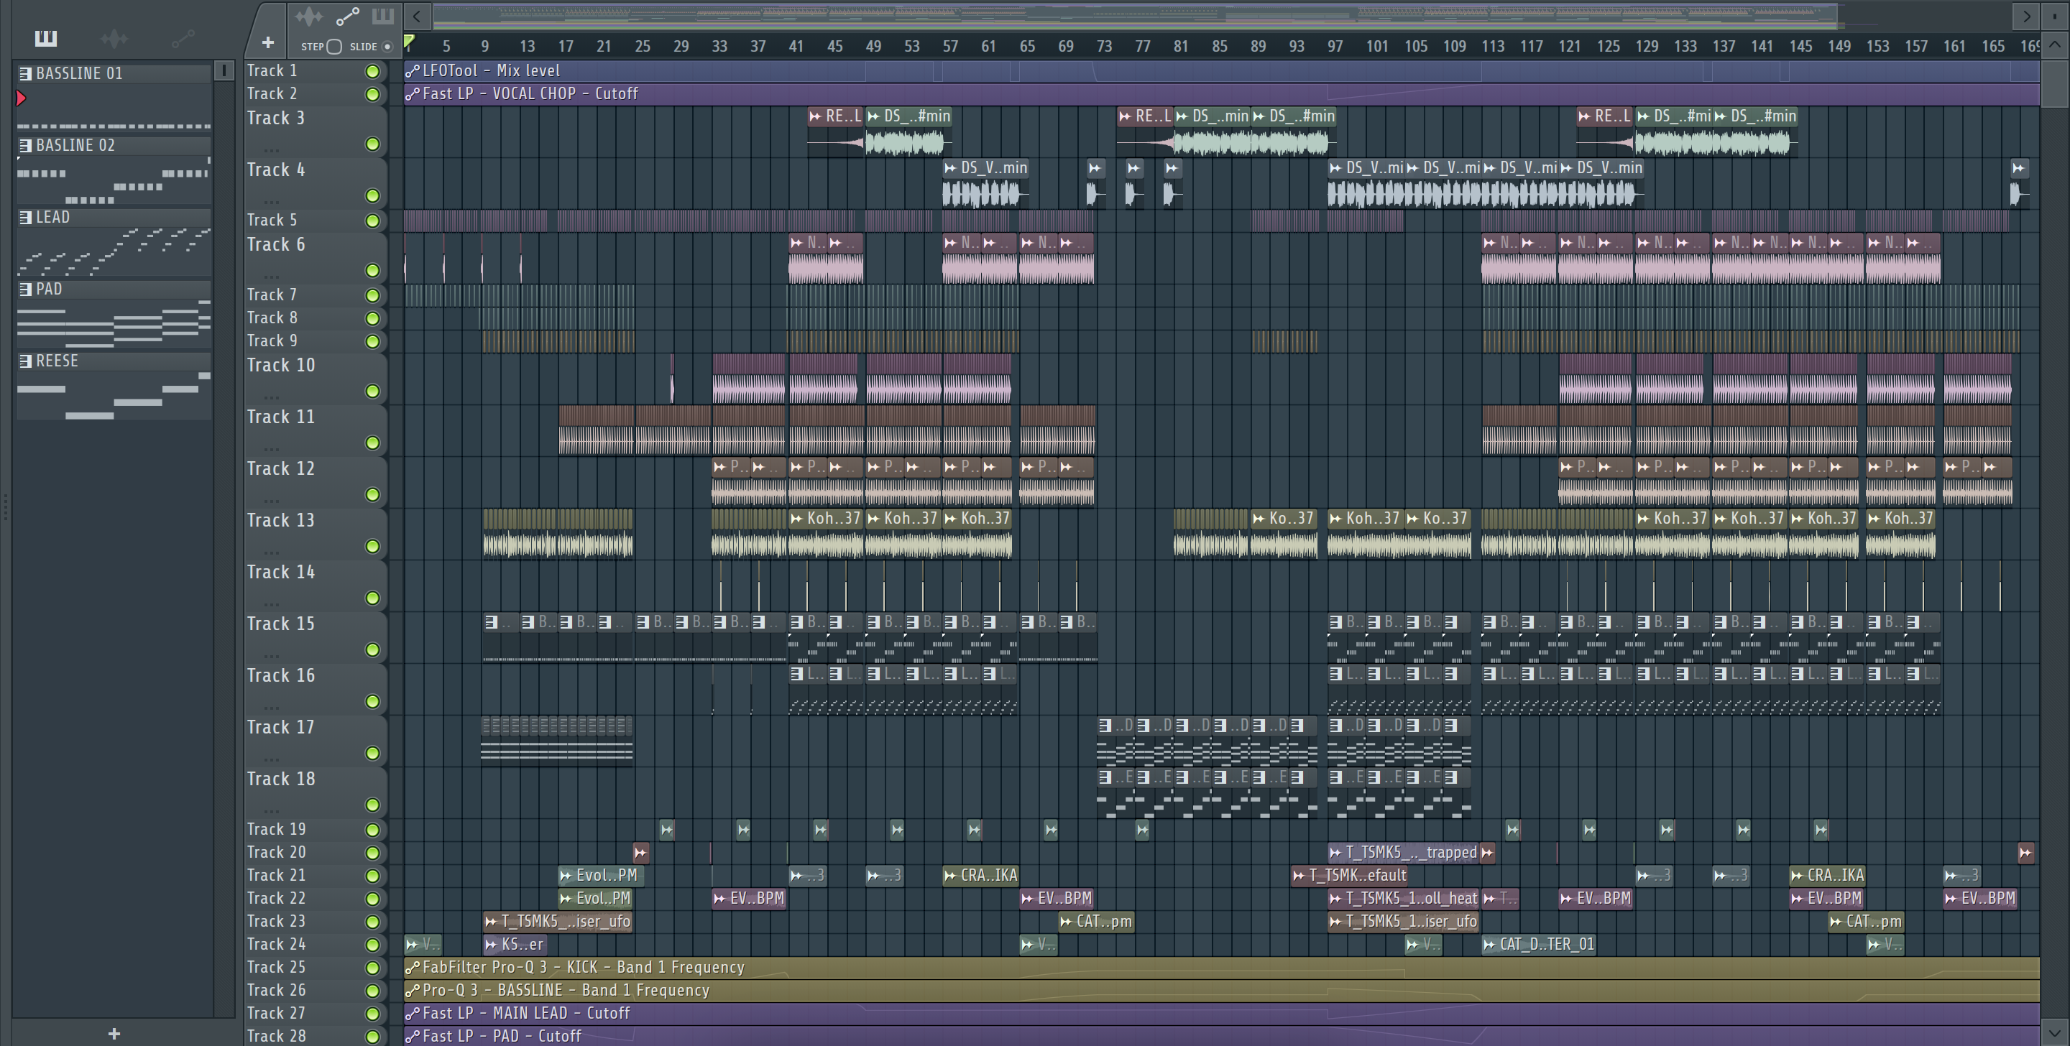Click the green playhead marker at bar 1
The height and width of the screenshot is (1046, 2070).
(x=409, y=42)
